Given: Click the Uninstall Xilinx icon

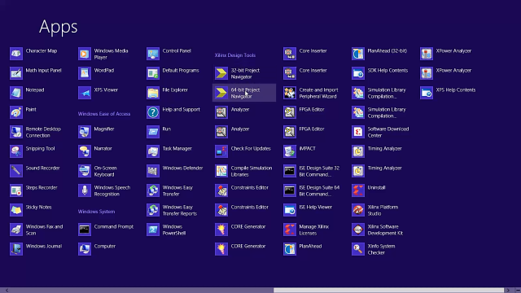Looking at the screenshot, I should [358, 190].
